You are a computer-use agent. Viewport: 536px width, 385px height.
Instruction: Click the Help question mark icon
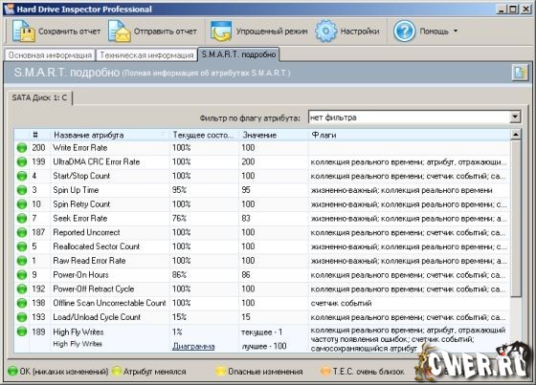[x=404, y=32]
